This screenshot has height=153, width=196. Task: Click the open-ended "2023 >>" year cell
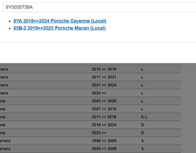pos(99,133)
